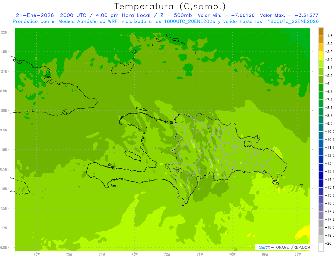Image resolution: width=334 pixels, height=258 pixels.
Task: Click the "-4.6" colorbar value
Action: coord(329,68)
